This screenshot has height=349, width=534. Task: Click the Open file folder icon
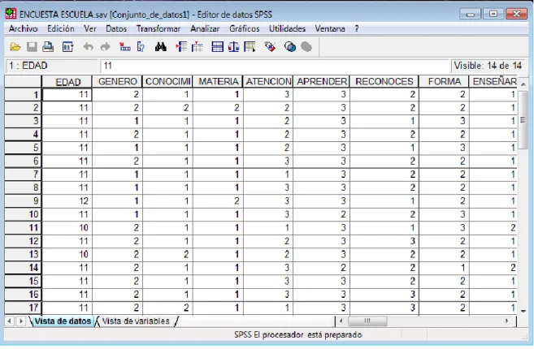tap(15, 47)
